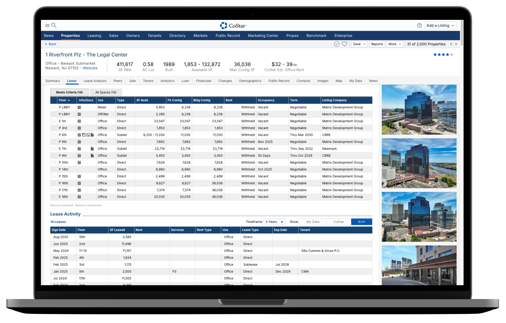Open notes icon for E 1st row
This screenshot has width=506, height=323.
pos(79,121)
